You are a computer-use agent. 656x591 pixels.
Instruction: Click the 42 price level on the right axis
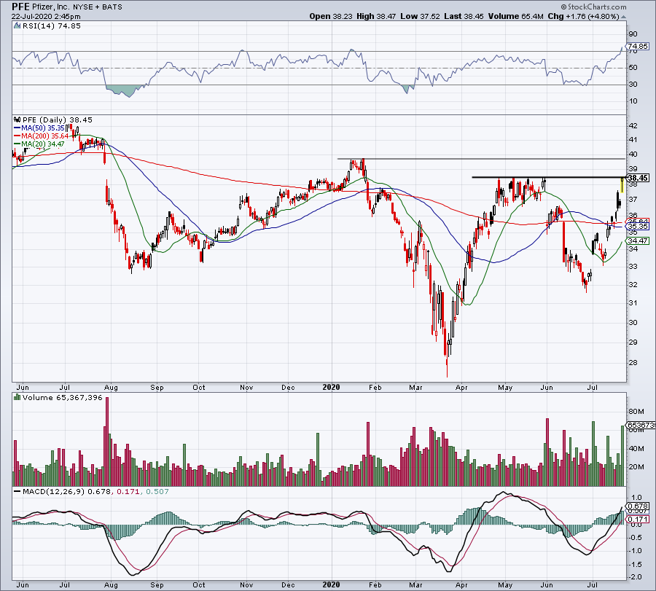[633, 126]
